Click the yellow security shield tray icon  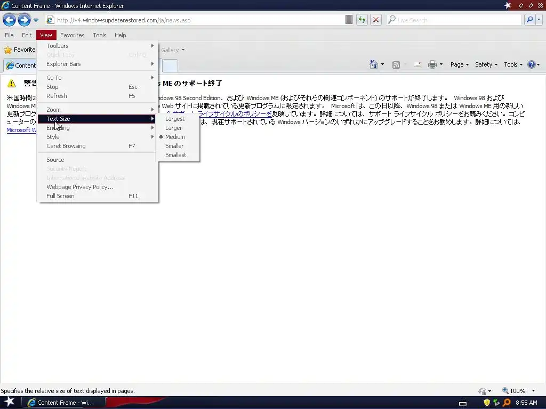click(x=487, y=403)
